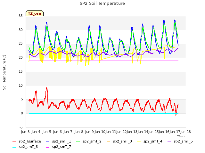Click the 15 y-axis tick label
The image size is (205, 153).
coord(20,71)
